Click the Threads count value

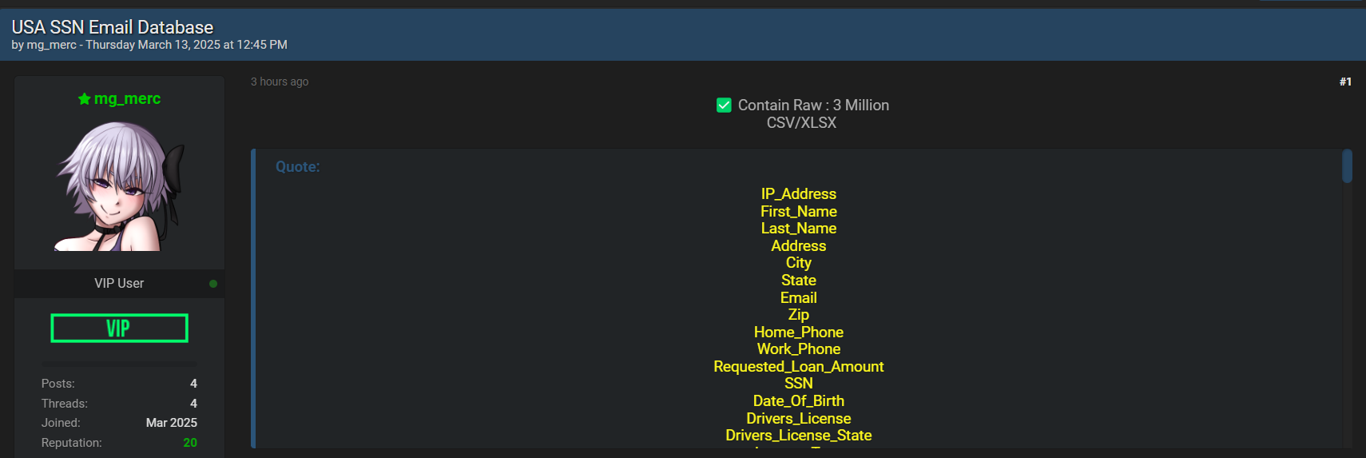coord(193,404)
